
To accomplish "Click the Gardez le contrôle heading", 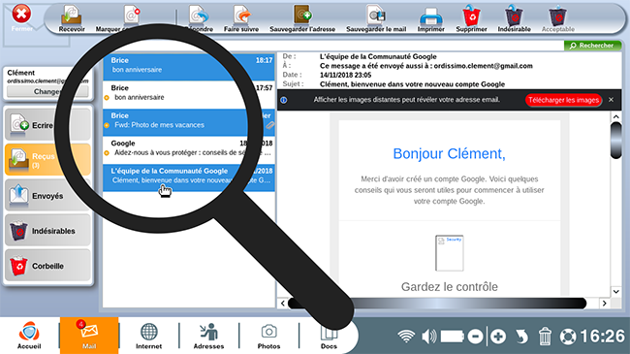I will [x=449, y=287].
